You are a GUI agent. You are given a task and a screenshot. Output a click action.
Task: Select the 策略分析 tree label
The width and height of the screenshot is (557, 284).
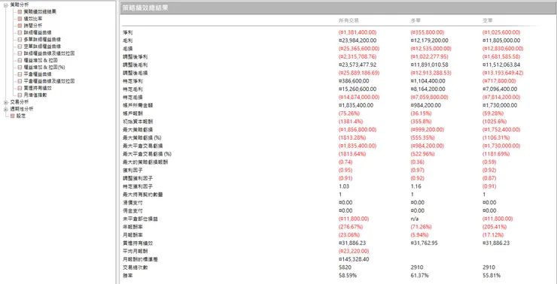coord(20,5)
